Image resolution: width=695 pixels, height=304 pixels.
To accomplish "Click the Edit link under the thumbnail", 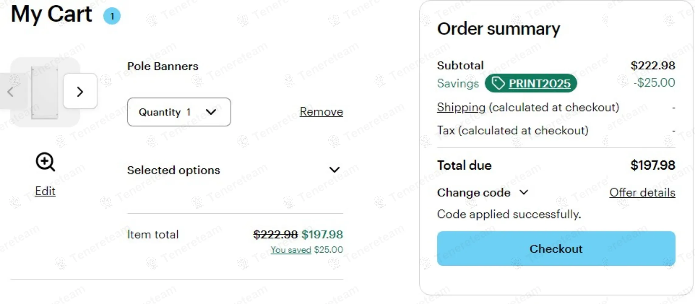I will (45, 191).
